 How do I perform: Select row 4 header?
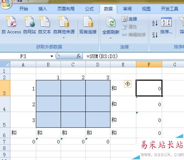[x=5, y=104]
